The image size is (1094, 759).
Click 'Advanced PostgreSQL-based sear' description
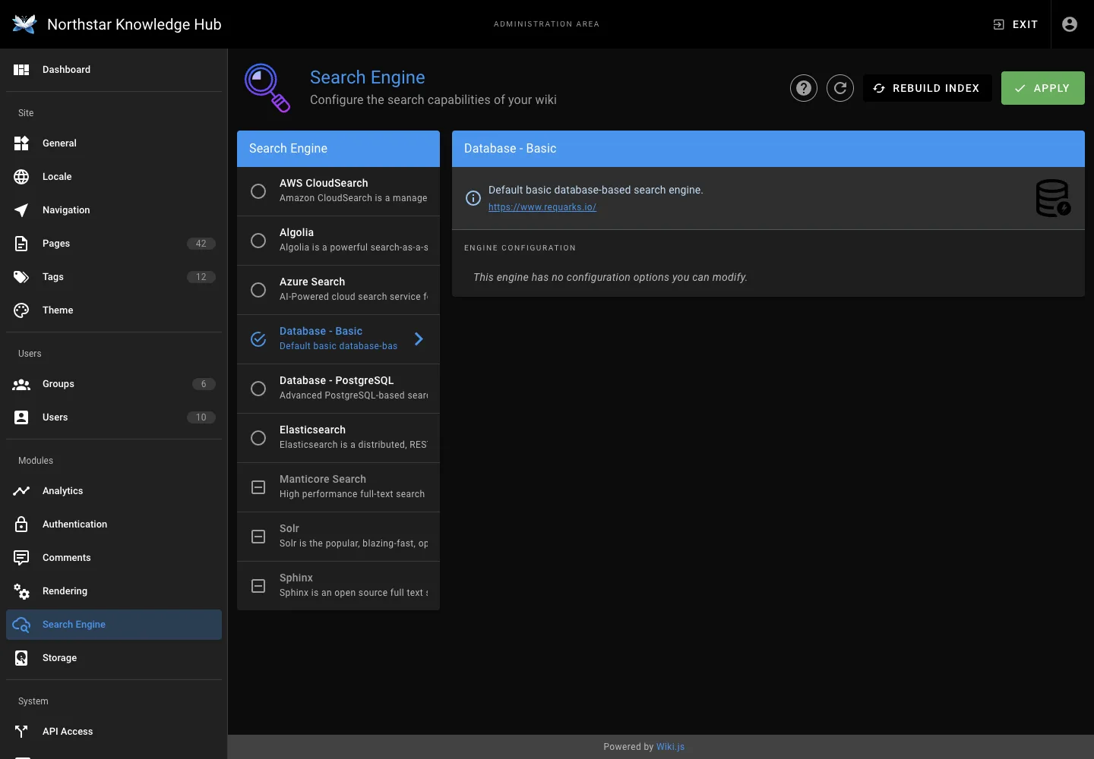[x=354, y=395]
